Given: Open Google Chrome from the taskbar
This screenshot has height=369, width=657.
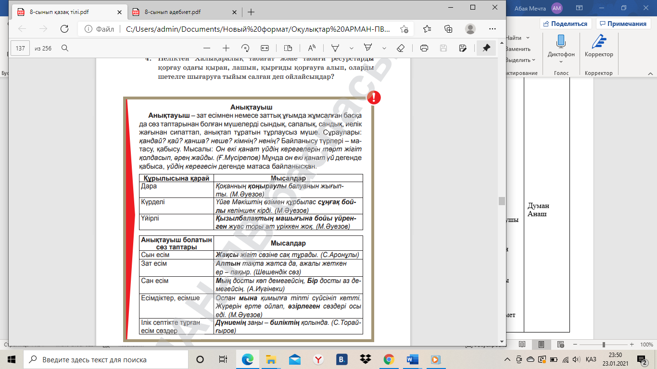Looking at the screenshot, I should pos(389,359).
